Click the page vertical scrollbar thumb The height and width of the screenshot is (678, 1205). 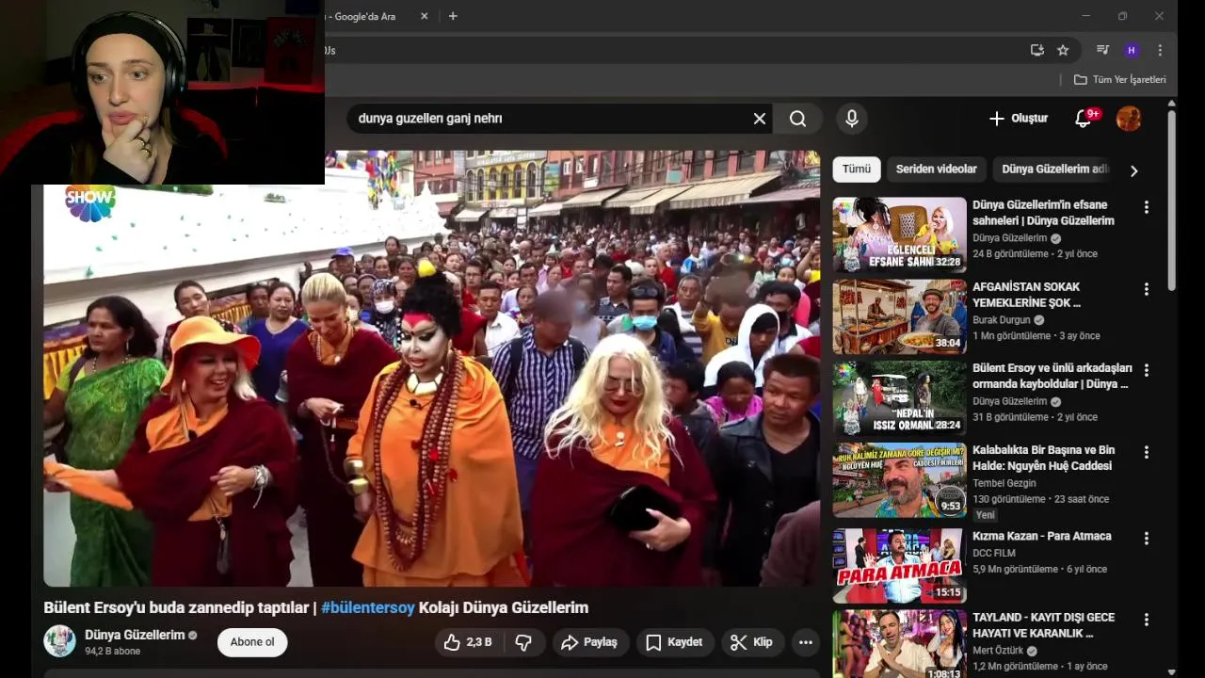coord(1171,202)
